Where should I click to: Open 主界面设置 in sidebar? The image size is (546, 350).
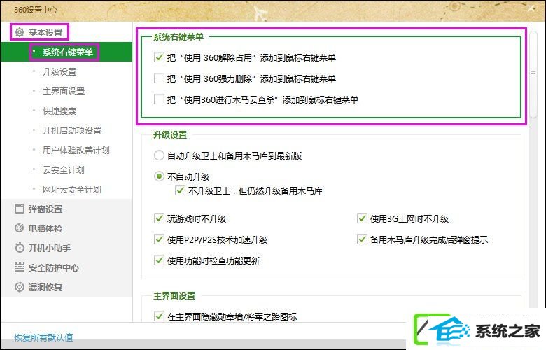pyautogui.click(x=64, y=91)
